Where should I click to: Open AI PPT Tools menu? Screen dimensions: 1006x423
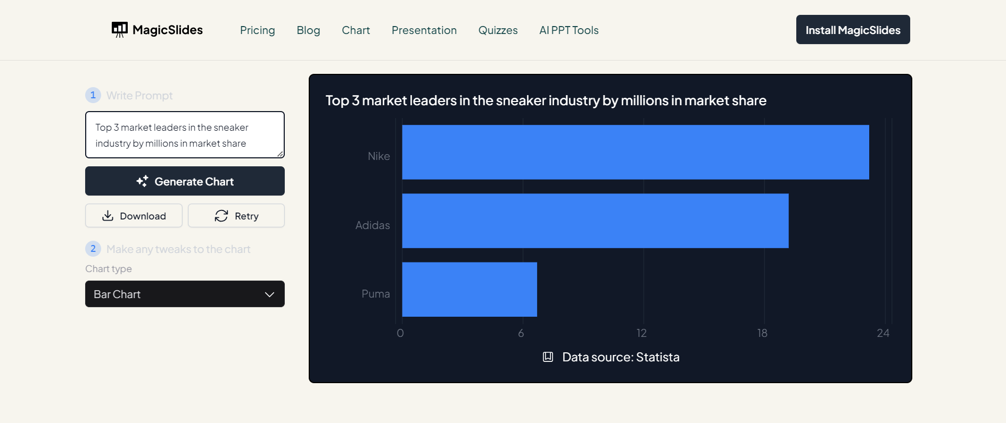[568, 30]
